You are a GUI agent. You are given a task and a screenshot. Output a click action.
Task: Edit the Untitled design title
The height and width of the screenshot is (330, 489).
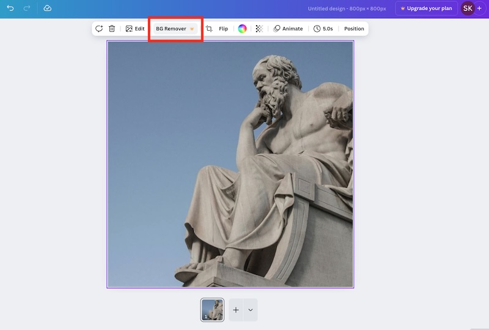[347, 9]
